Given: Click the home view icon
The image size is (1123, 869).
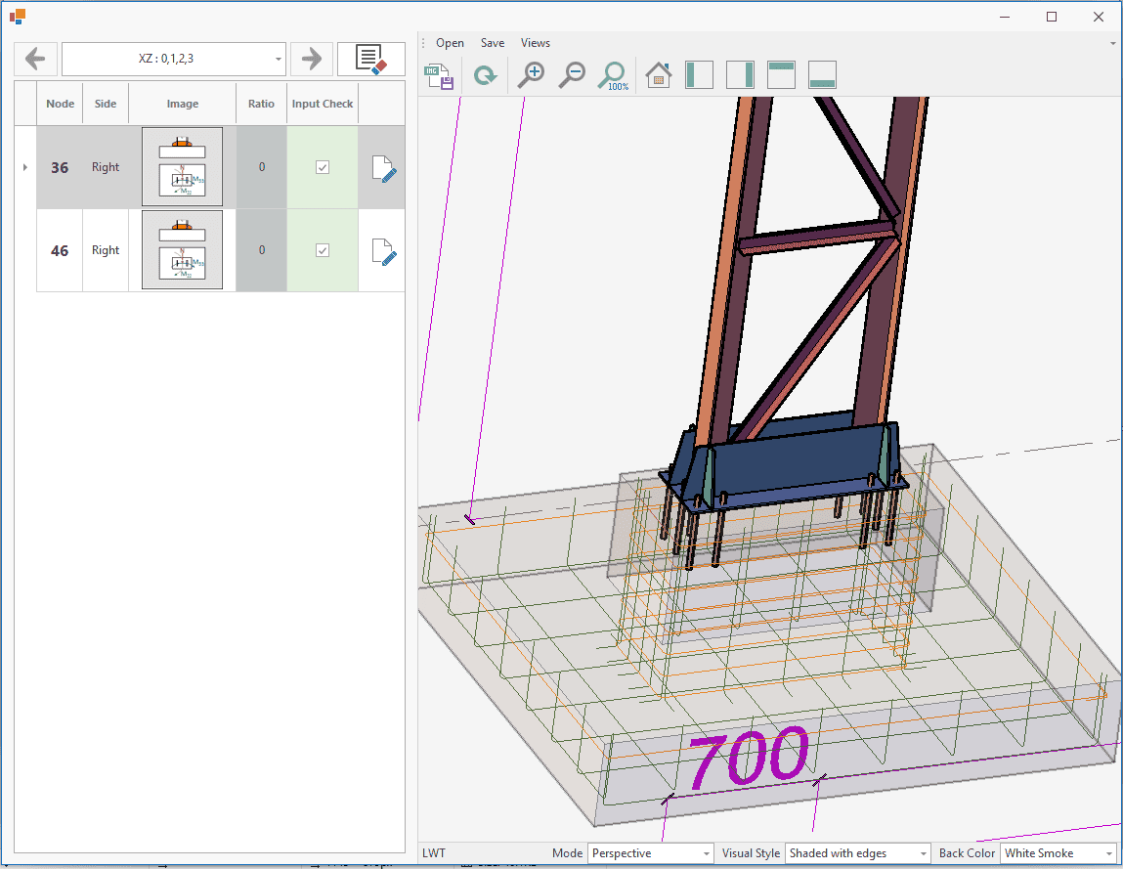Looking at the screenshot, I should [x=659, y=75].
